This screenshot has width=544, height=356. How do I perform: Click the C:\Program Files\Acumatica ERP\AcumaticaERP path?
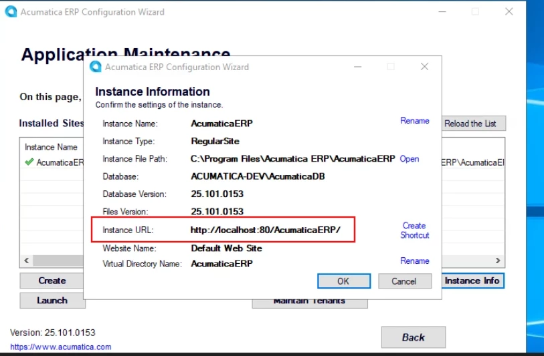[x=293, y=159]
